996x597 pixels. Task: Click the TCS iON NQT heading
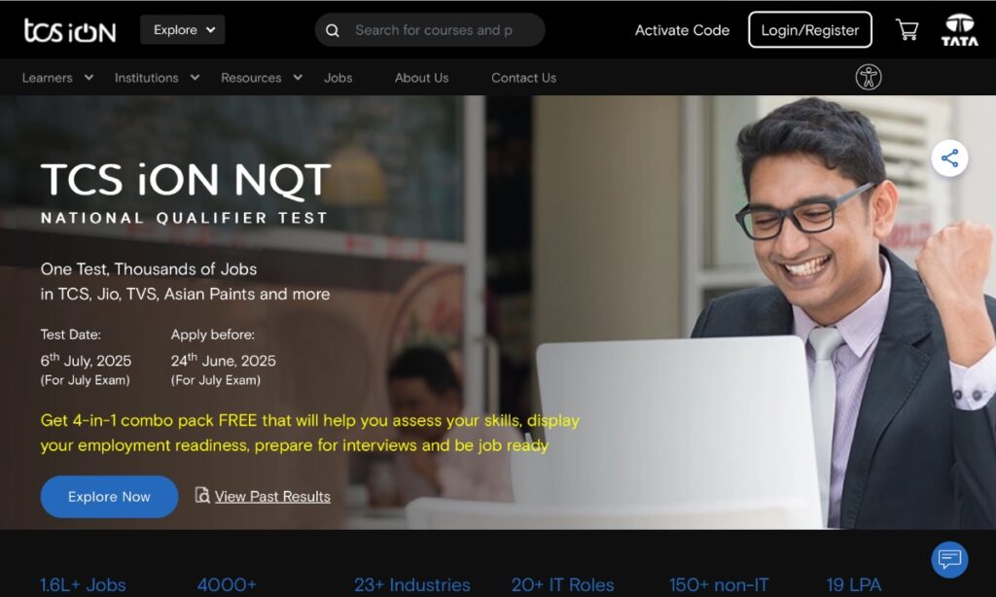click(186, 179)
